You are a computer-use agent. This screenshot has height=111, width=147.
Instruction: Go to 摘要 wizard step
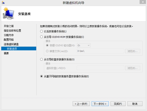tap(6, 53)
